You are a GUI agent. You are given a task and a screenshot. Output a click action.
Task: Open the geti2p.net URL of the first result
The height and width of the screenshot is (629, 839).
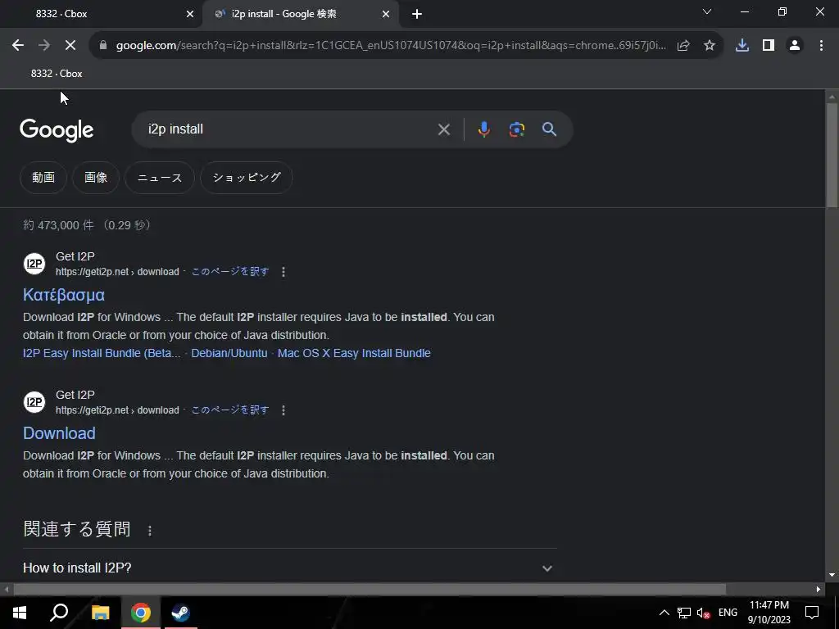coord(117,272)
